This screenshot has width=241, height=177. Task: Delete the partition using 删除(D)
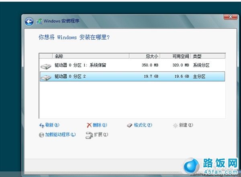pos(100,125)
